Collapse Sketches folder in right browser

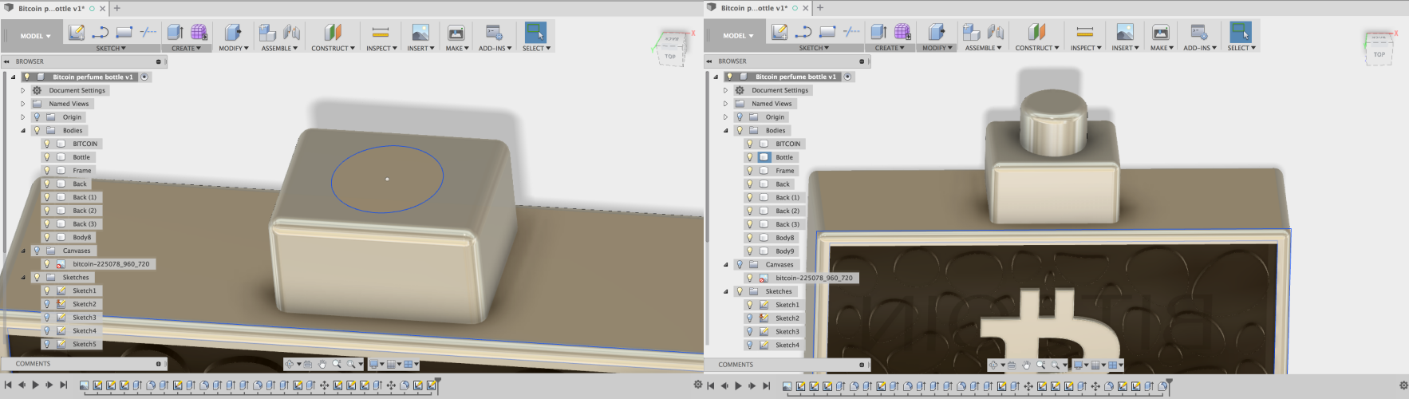click(x=726, y=291)
